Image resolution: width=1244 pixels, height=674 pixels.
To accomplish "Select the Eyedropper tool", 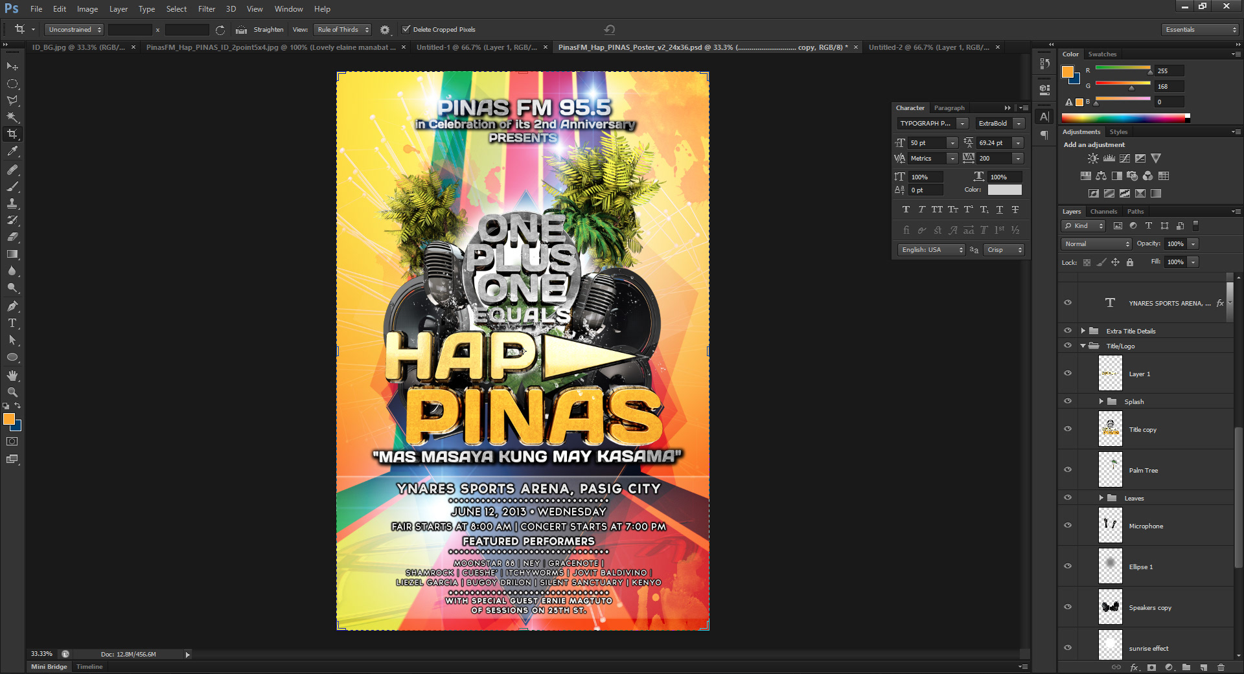I will 12,151.
